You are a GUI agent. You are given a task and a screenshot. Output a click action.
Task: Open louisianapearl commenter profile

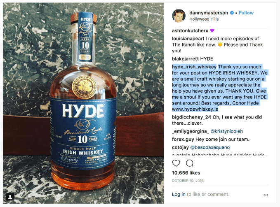188,39
